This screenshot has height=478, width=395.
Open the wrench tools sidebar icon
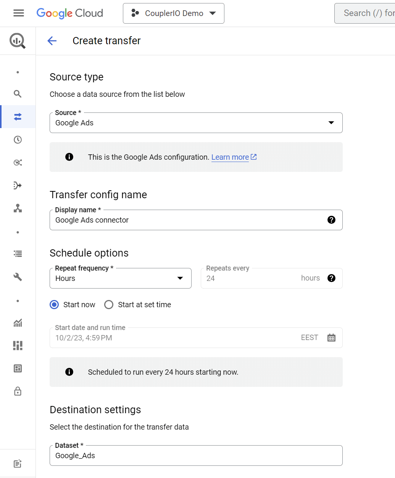pyautogui.click(x=18, y=277)
